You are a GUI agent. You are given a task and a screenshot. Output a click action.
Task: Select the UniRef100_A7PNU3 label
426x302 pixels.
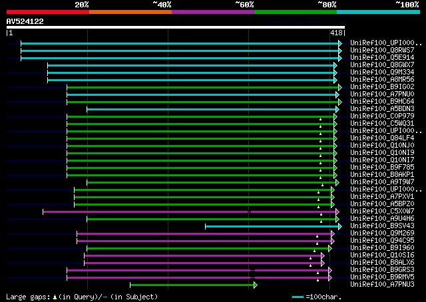point(382,285)
